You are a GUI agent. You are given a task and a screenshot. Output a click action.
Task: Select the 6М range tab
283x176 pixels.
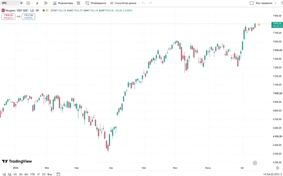pos(27,175)
